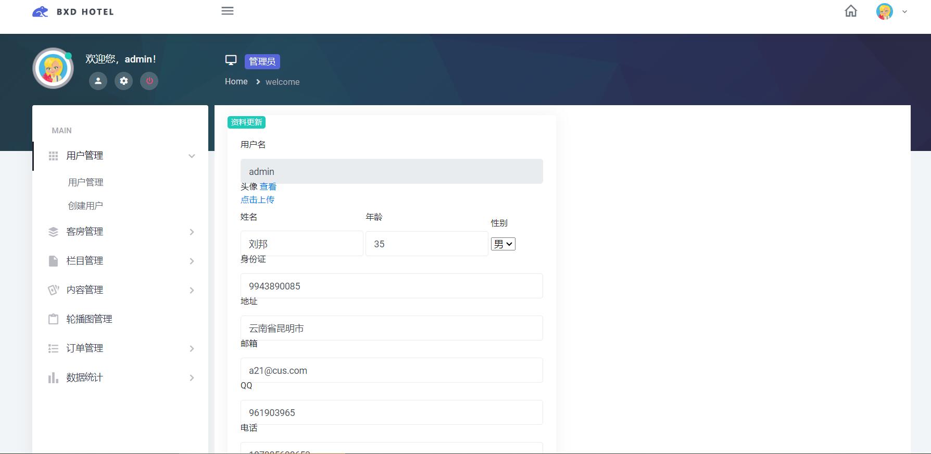Click the 点击上传 upload link
This screenshot has width=931, height=454.
pyautogui.click(x=257, y=199)
